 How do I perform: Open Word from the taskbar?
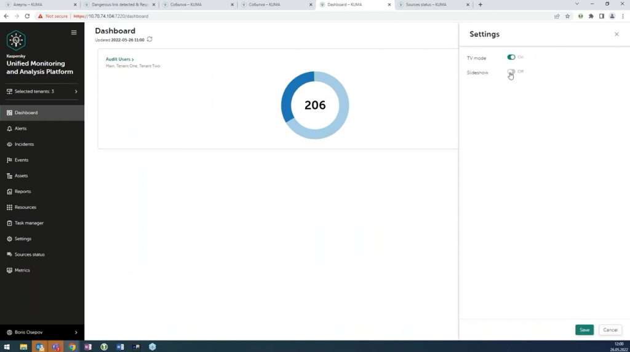[x=120, y=347]
